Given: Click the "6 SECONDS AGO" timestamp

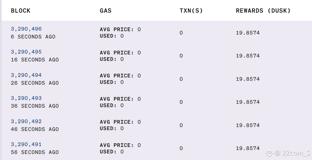Looking at the screenshot, I should [33, 37].
